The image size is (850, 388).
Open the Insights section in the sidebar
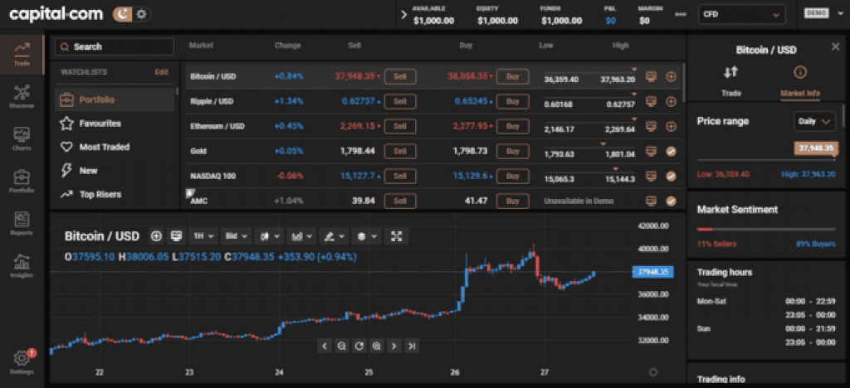(22, 265)
